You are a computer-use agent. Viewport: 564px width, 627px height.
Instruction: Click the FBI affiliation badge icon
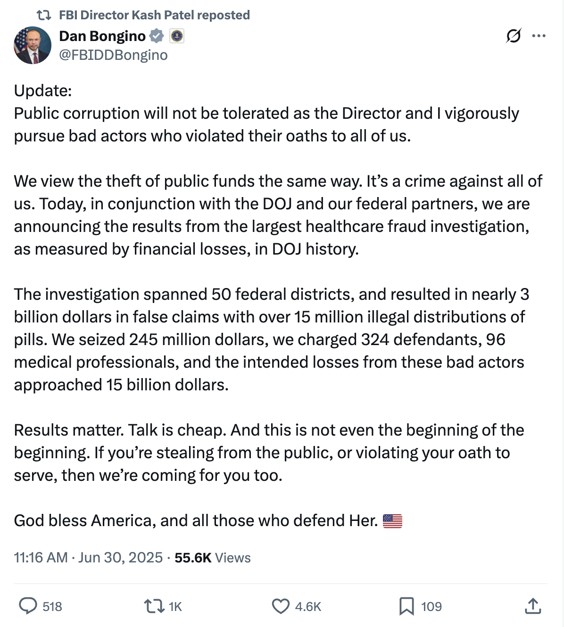coord(177,36)
